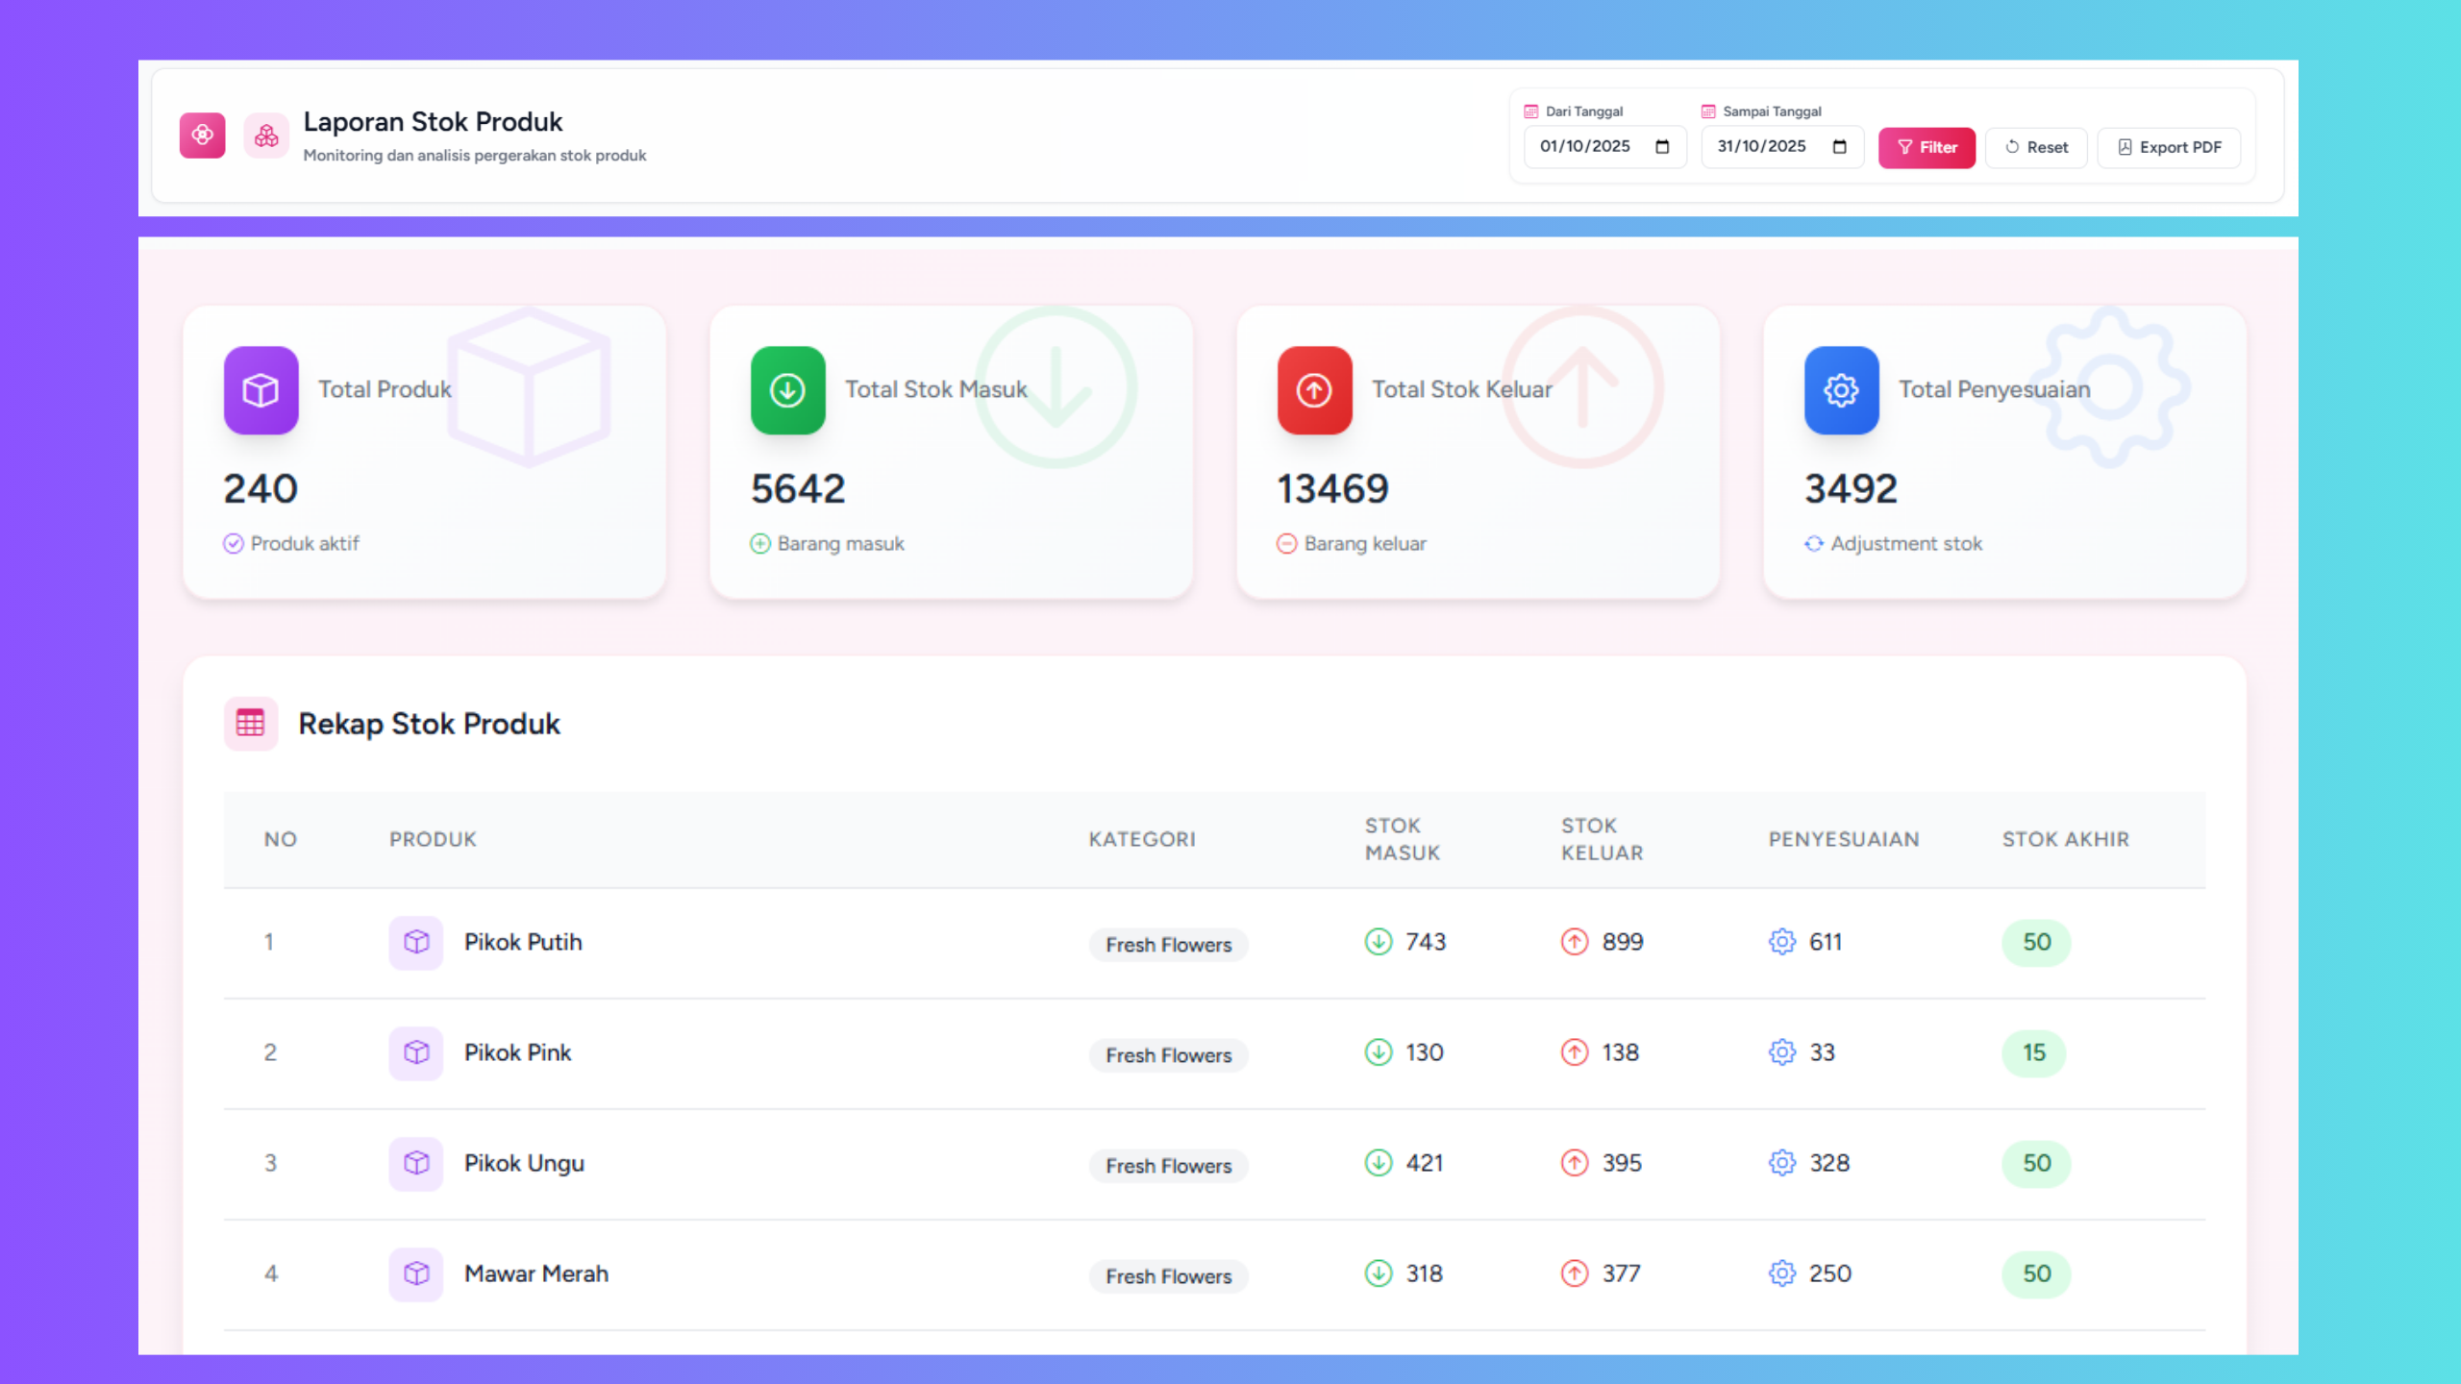2461x1384 pixels.
Task: Click the STOK AKHIR column header
Action: point(2065,839)
